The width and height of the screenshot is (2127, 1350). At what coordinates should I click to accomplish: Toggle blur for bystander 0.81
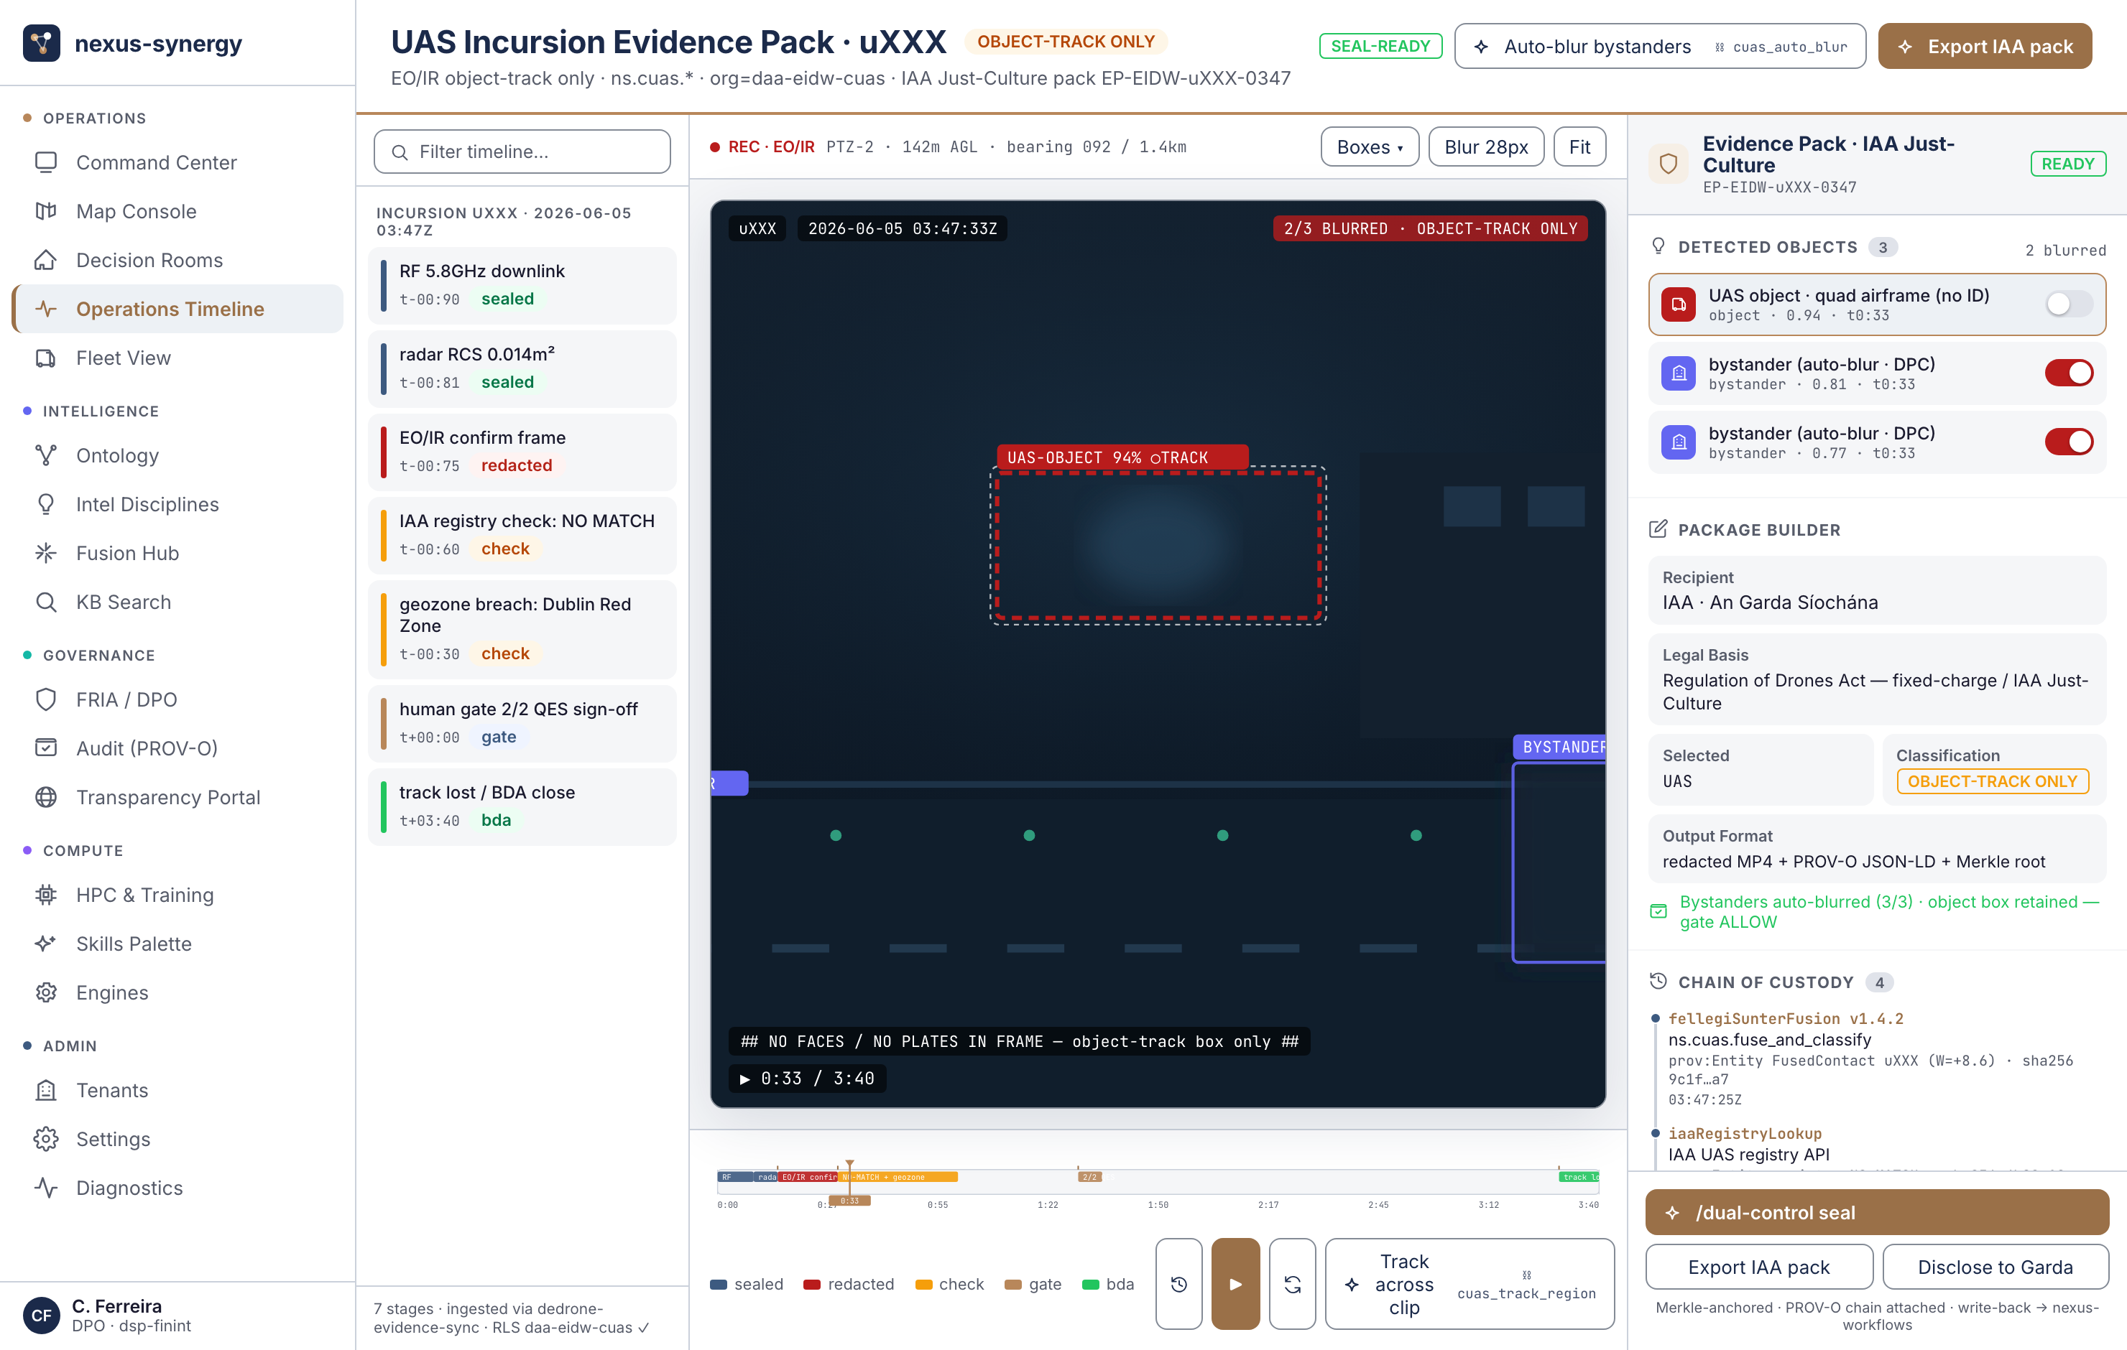click(x=2068, y=373)
